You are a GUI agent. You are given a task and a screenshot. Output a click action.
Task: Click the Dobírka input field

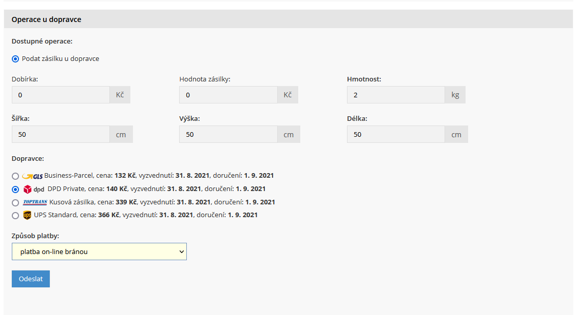click(x=61, y=95)
